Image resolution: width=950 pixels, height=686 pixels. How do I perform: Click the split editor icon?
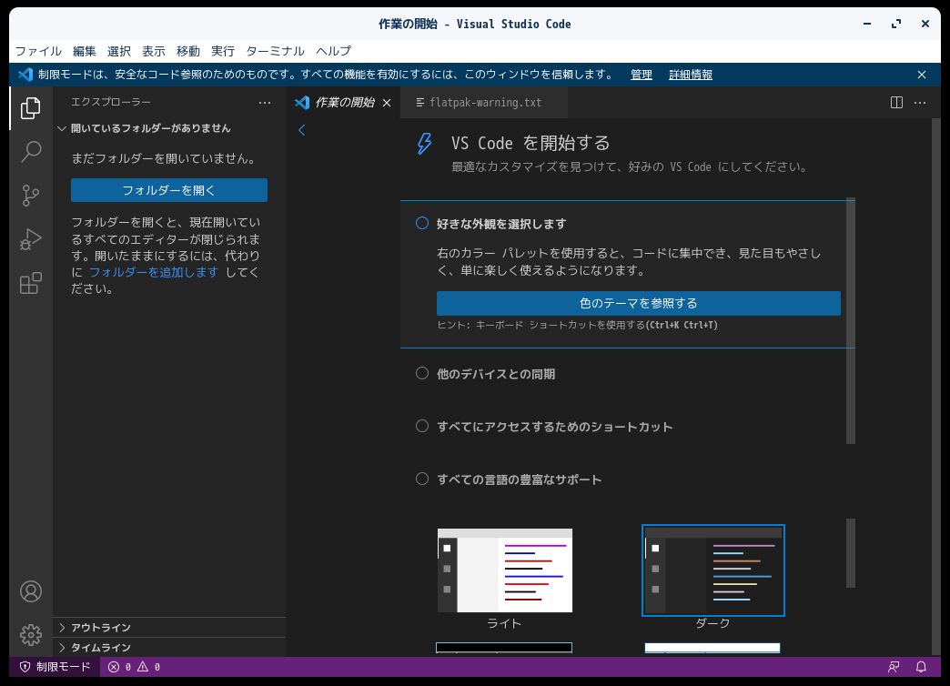pos(896,103)
